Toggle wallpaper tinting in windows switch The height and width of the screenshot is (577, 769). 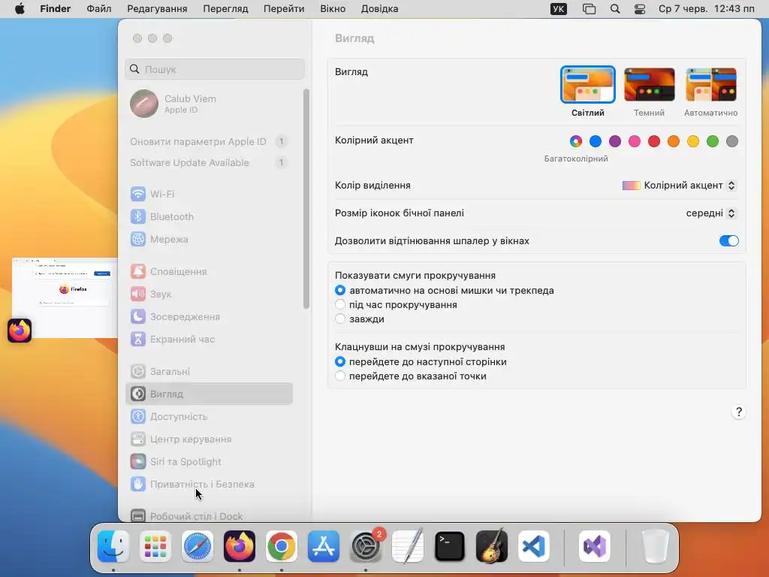[x=728, y=241]
